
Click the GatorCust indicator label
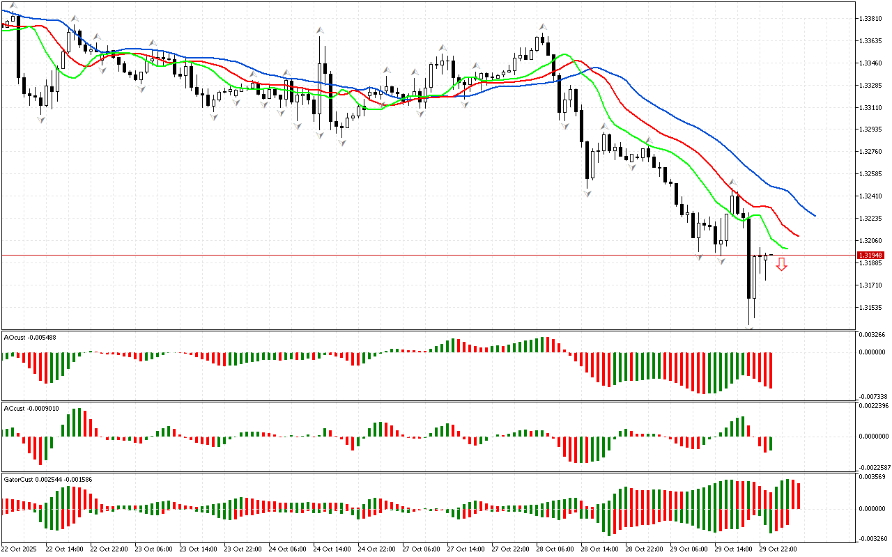tap(48, 479)
